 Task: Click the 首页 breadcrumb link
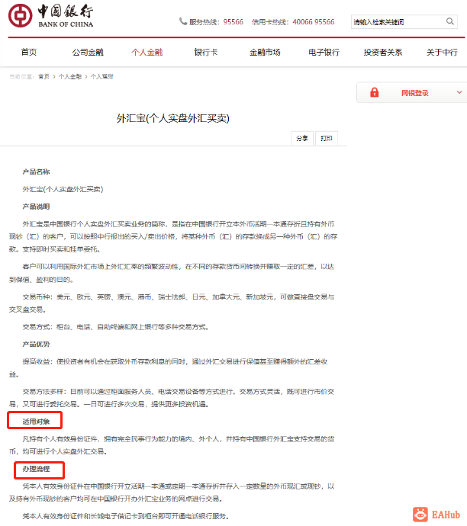point(43,77)
